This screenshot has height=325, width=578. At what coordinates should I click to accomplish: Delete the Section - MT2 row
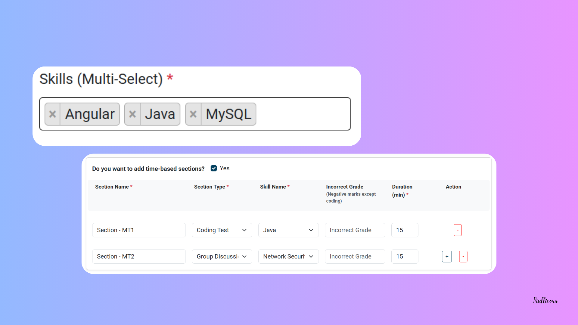463,256
